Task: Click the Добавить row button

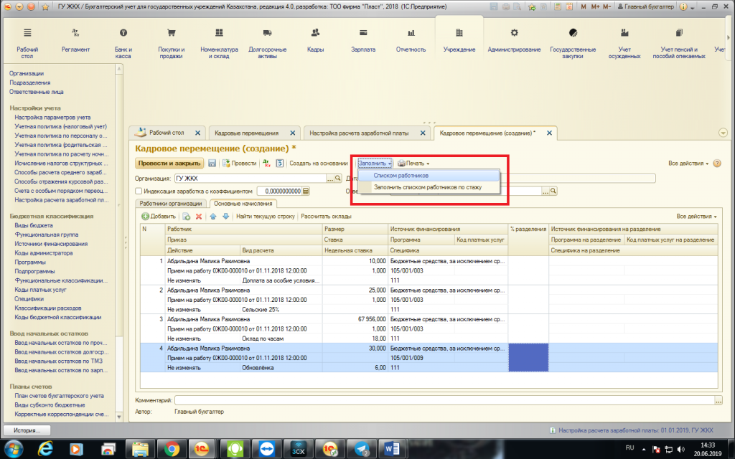Action: tap(159, 216)
